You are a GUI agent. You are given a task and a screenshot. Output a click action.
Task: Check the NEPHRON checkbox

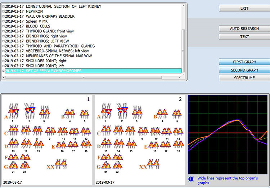(4, 12)
